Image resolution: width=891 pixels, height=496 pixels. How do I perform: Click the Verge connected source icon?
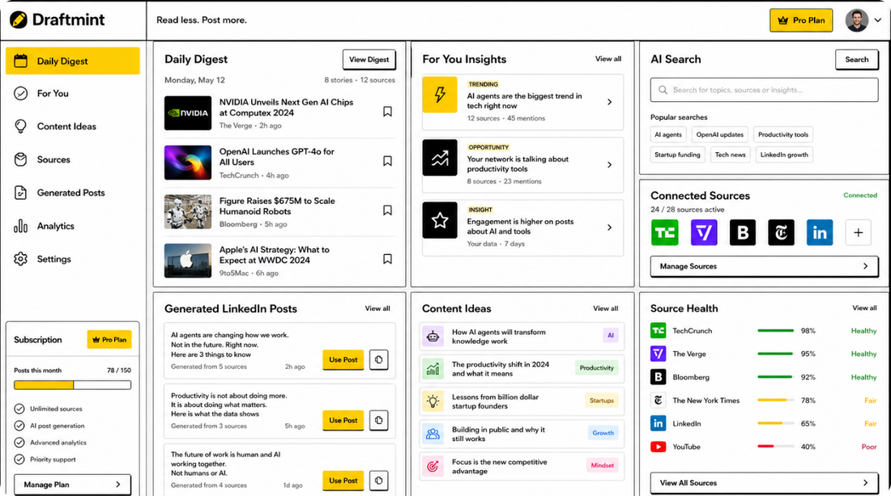point(703,232)
